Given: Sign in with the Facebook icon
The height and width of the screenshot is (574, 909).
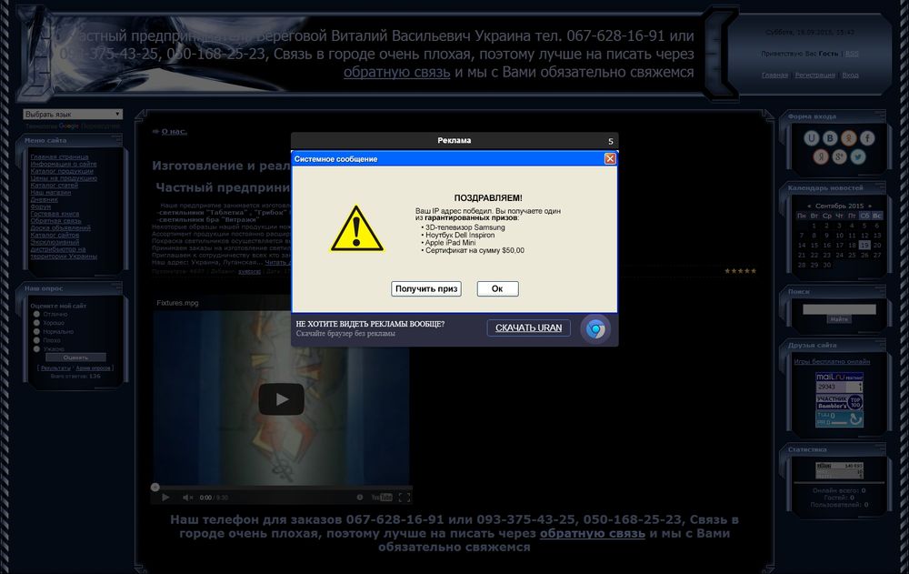Looking at the screenshot, I should [867, 137].
